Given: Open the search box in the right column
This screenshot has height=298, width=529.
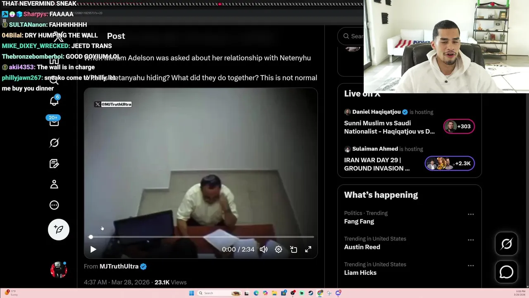Looking at the screenshot, I should click(351, 36).
